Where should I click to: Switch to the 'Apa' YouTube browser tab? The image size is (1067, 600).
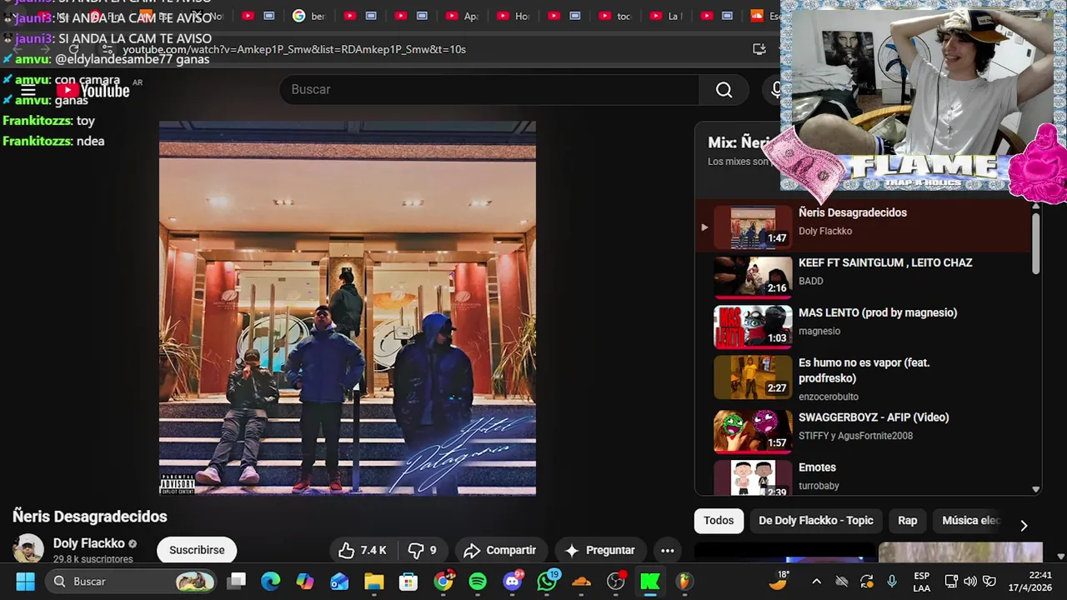point(461,16)
